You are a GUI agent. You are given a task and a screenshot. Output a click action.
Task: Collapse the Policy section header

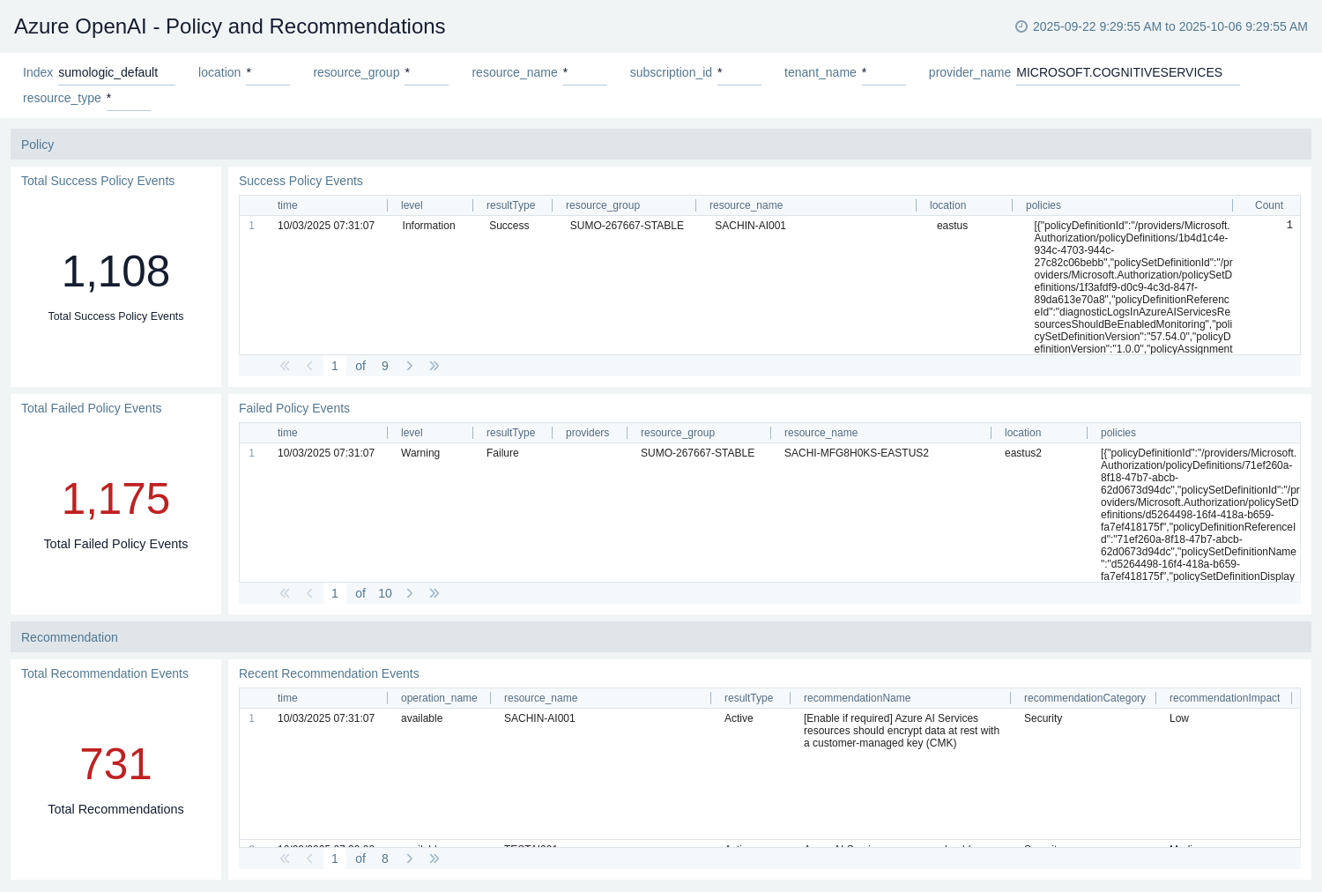(38, 145)
